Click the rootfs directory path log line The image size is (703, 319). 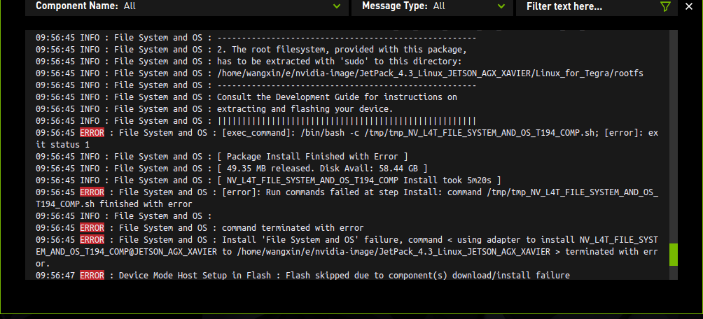[x=430, y=73]
